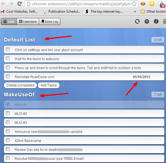Viewport: 166px width, 163px height.
Task: Switch to the Calendars tab
Action: click(28, 22)
